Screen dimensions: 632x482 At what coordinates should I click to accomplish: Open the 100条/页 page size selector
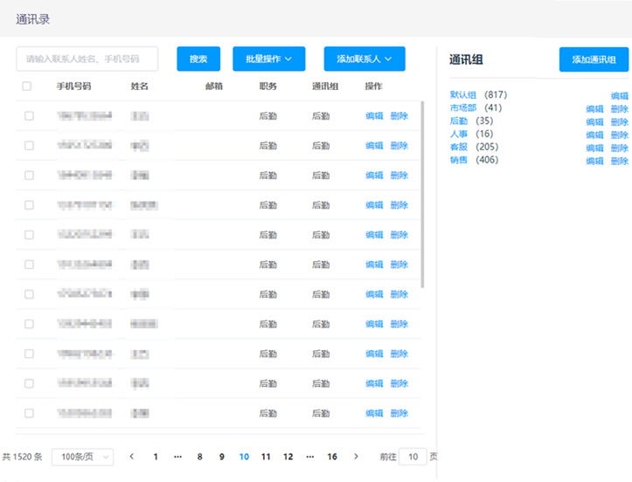click(82, 457)
